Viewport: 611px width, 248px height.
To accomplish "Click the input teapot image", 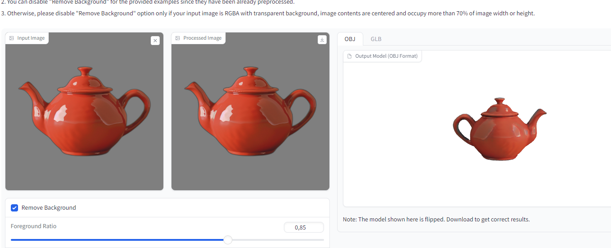I will (84, 113).
